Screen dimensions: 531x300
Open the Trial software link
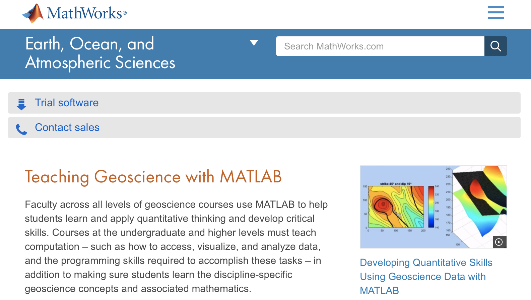point(67,103)
